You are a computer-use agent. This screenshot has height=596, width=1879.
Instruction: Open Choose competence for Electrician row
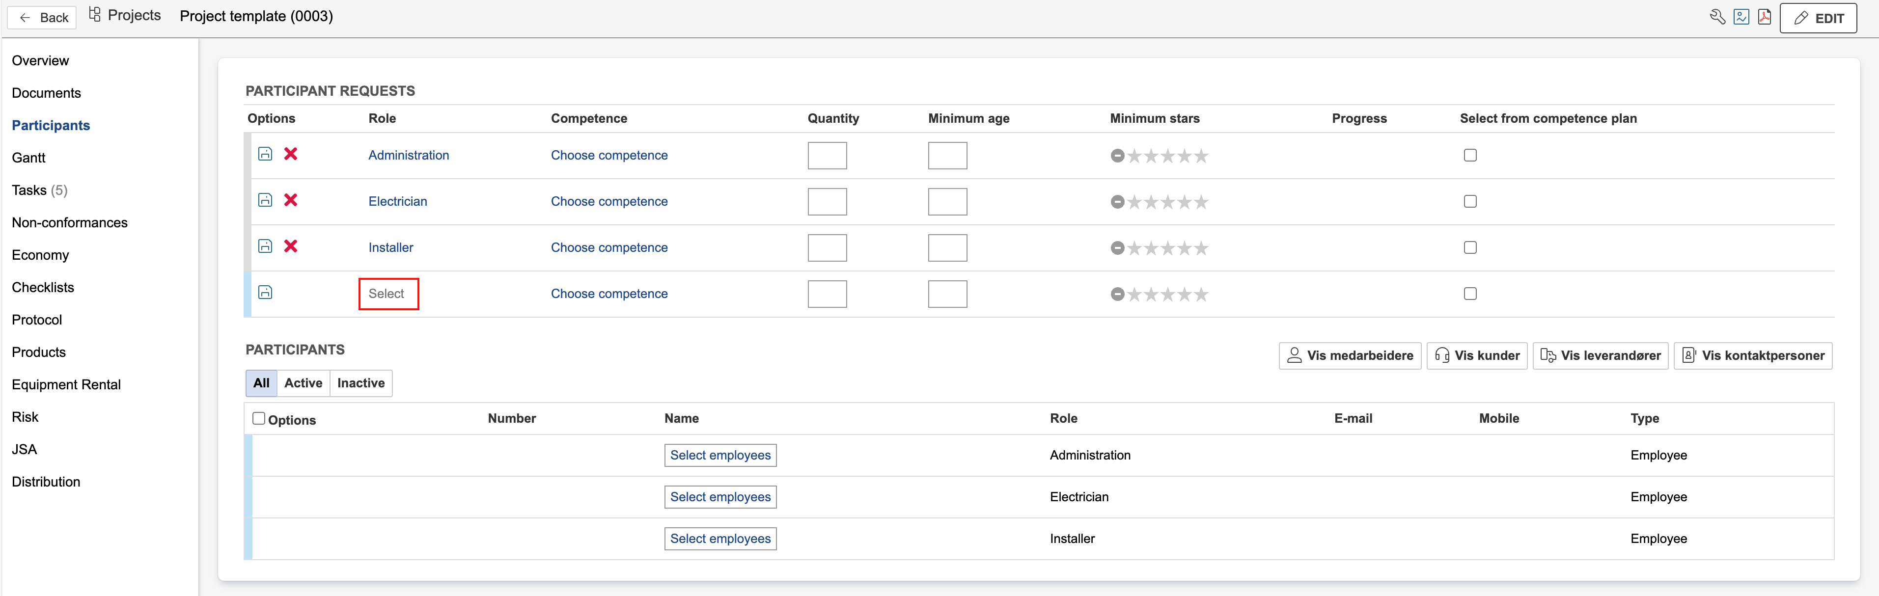(x=608, y=201)
